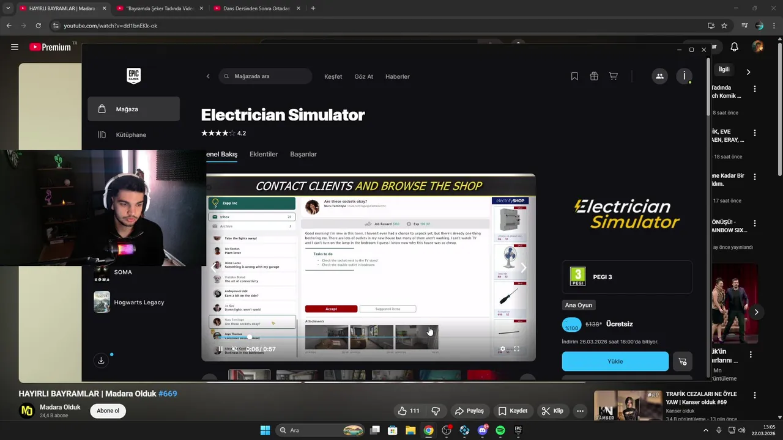Image resolution: width=783 pixels, height=440 pixels.
Task: Bookmark this page with the star icon
Action: pyautogui.click(x=724, y=26)
